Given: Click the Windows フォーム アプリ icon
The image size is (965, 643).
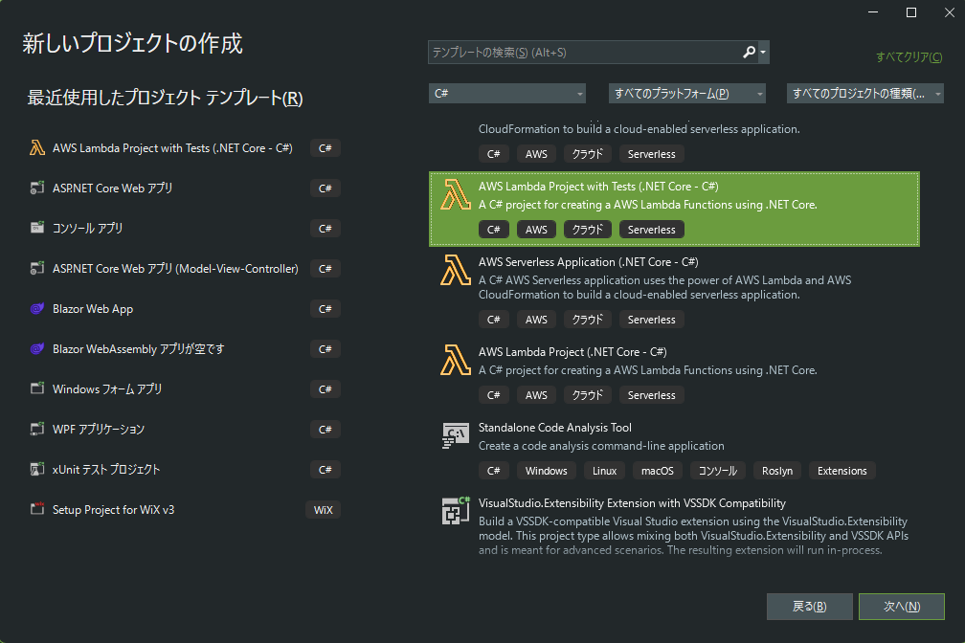Looking at the screenshot, I should (x=37, y=388).
